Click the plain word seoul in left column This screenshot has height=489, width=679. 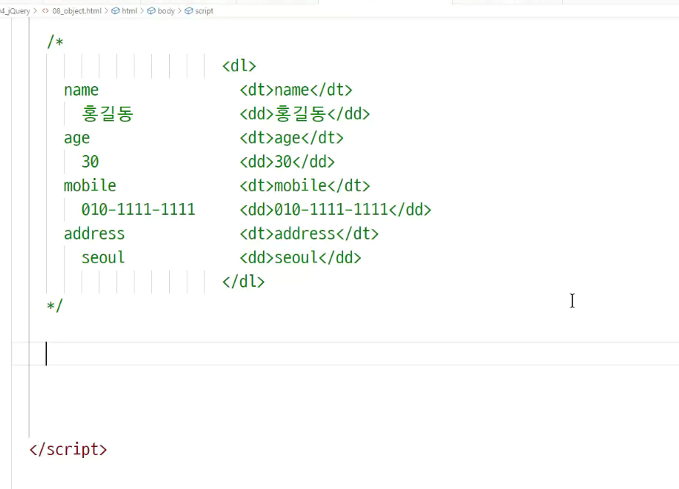coord(103,257)
